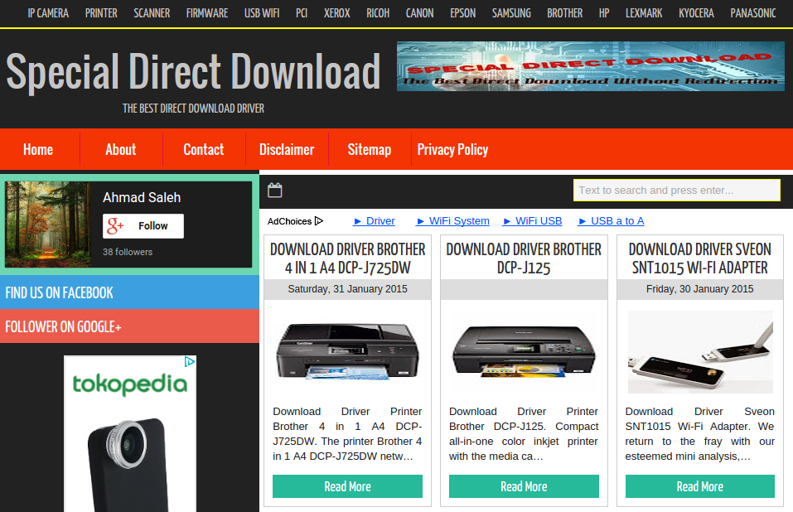Follow Ahmad Saleh on Google+
The width and height of the screenshot is (793, 512).
pos(143,226)
